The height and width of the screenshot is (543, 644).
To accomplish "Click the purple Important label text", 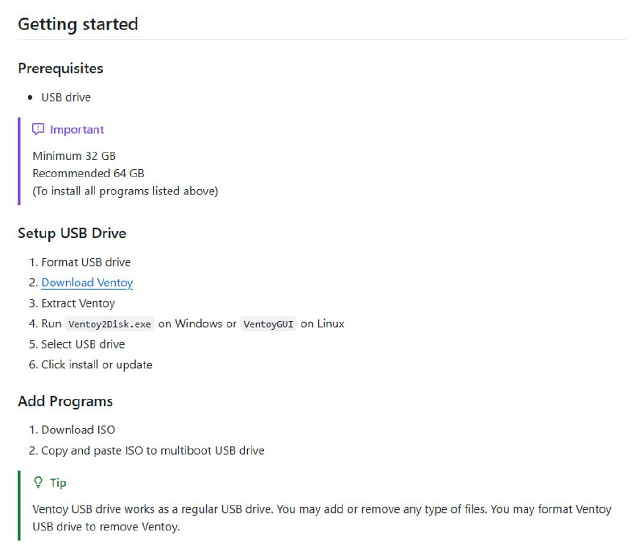I will pos(77,130).
